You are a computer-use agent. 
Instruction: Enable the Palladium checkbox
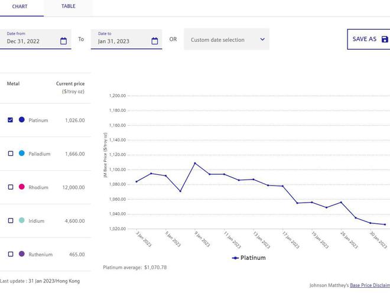pyautogui.click(x=11, y=154)
